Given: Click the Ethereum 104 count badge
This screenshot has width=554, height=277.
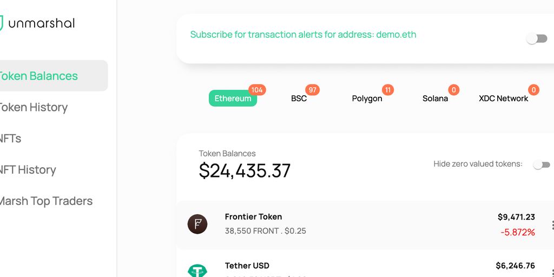Looking at the screenshot, I should 257,90.
